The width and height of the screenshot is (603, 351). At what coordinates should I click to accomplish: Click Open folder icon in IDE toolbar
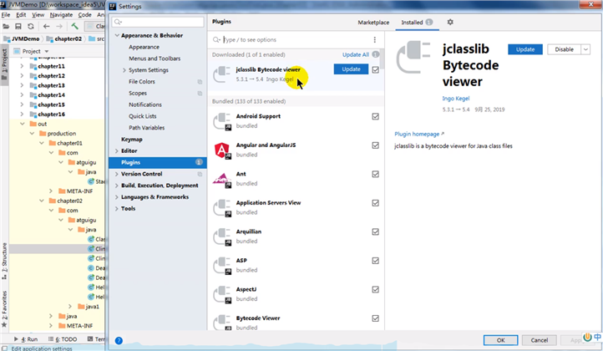pyautogui.click(x=6, y=26)
